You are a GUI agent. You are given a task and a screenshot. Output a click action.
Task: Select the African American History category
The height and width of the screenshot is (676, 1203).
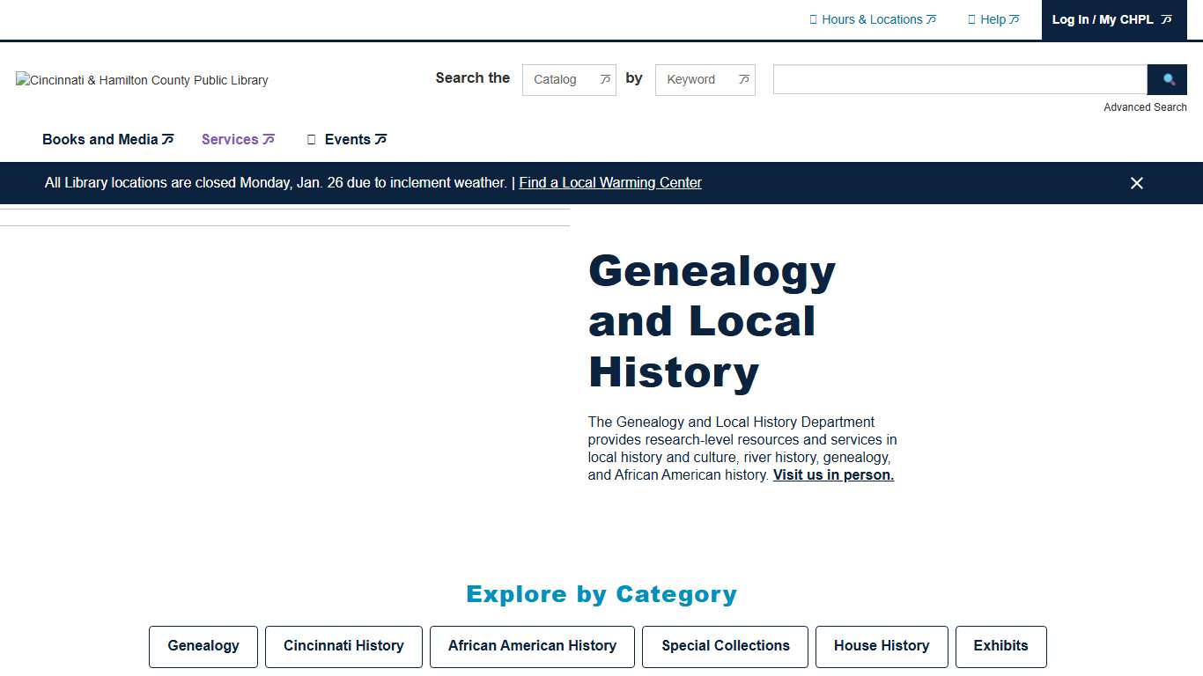532,645
